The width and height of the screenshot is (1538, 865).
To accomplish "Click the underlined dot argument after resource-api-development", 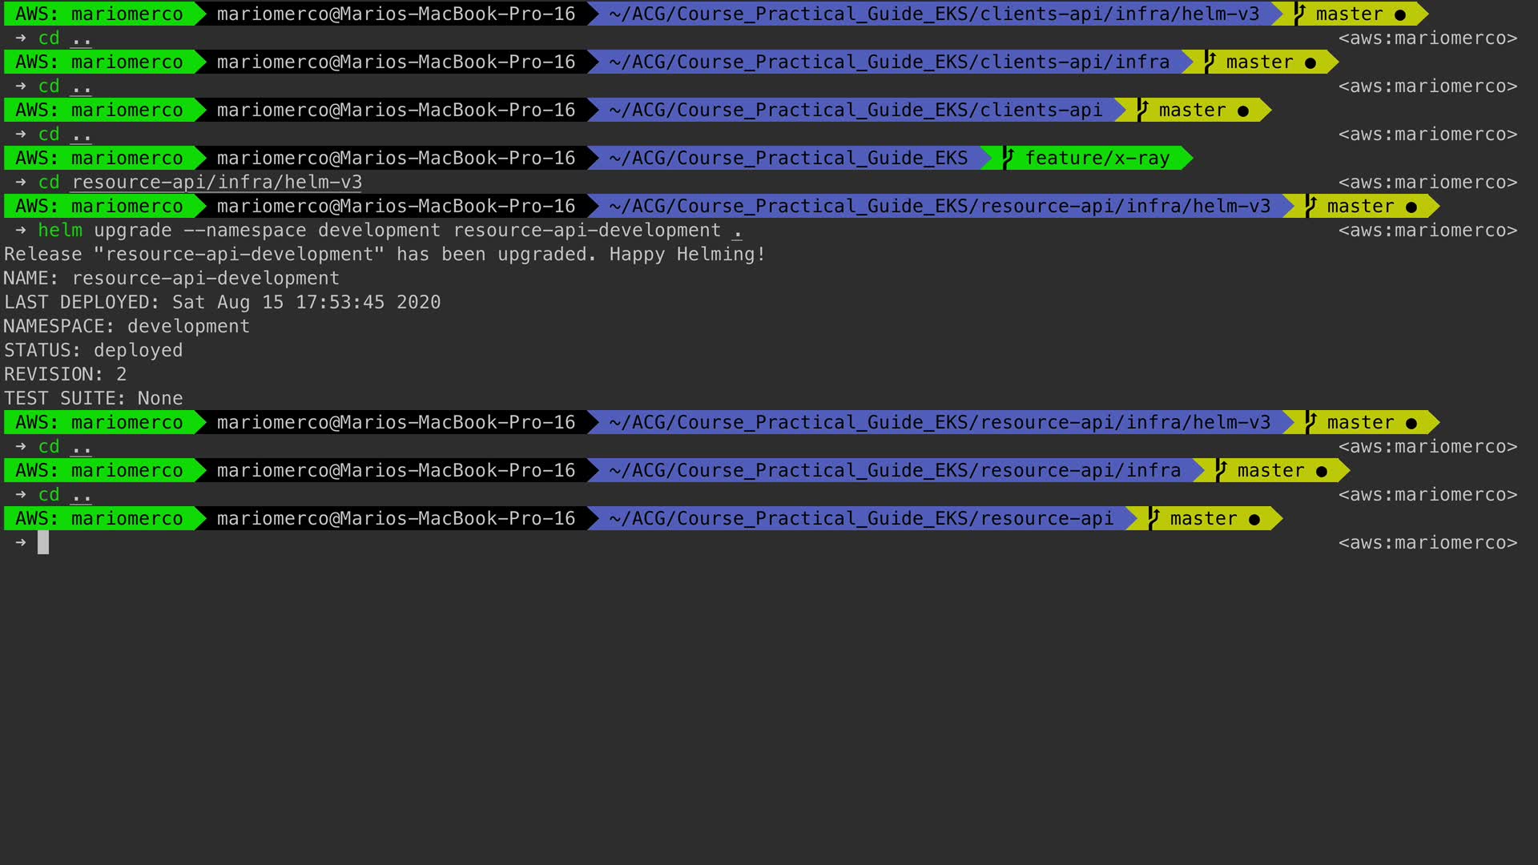I will click(x=737, y=231).
